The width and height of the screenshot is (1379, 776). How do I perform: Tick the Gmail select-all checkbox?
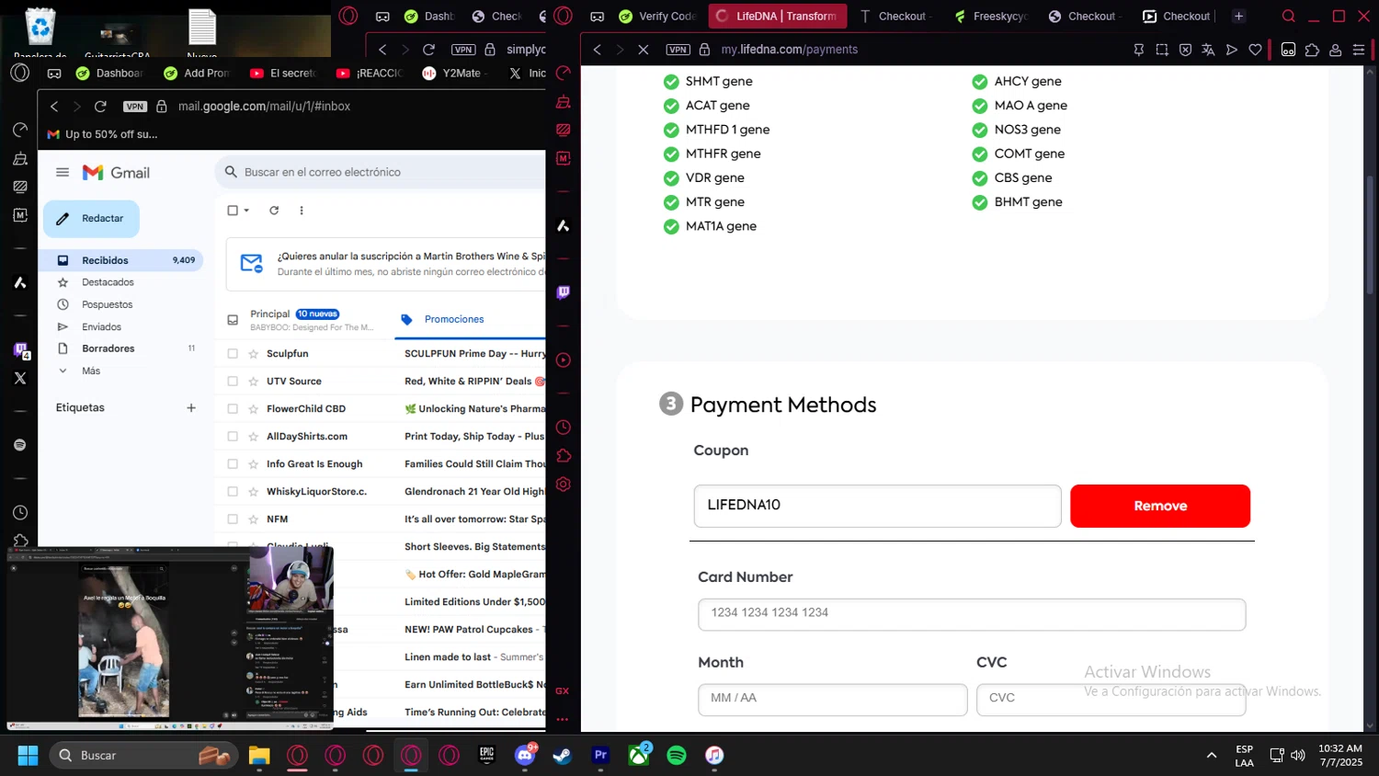click(x=233, y=211)
